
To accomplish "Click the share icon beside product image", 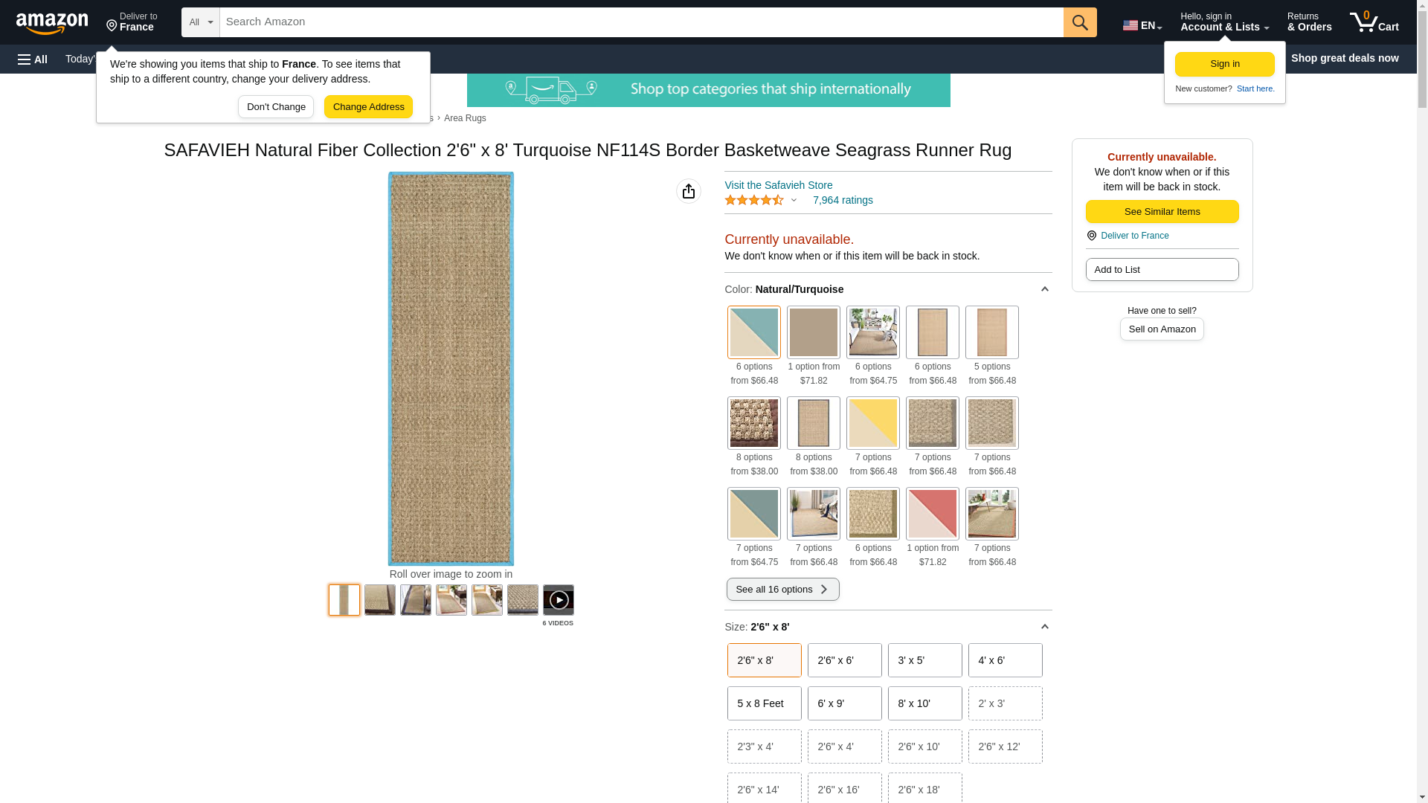I will click(x=689, y=191).
